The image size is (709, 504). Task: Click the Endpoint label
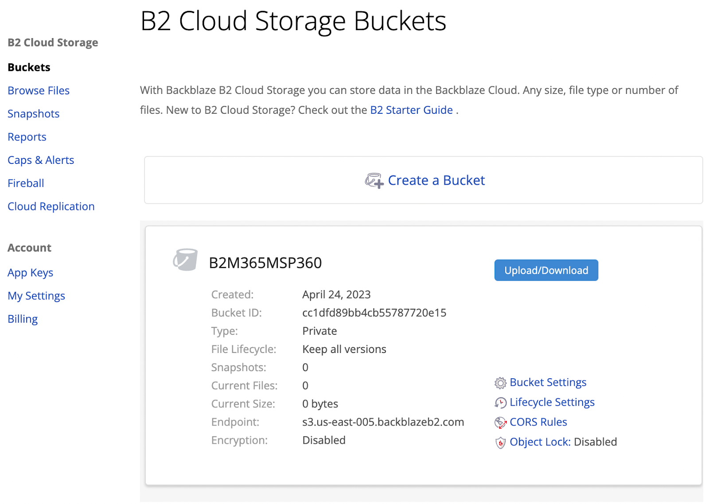235,422
